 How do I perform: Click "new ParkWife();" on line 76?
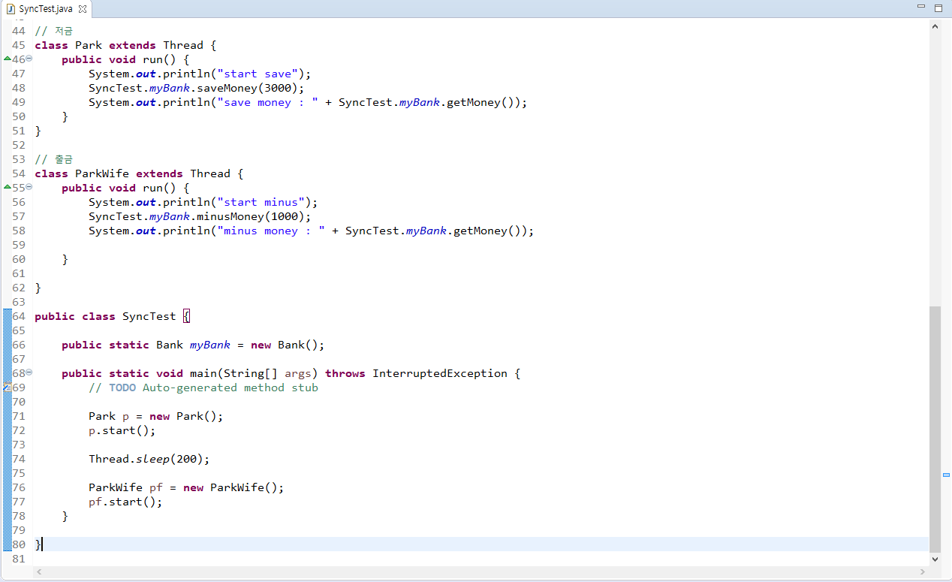(233, 487)
